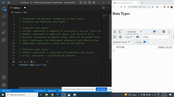Open Chrome extensions puzzle icon
Image resolution: width=174 pixels, height=97 pixels.
164,7
